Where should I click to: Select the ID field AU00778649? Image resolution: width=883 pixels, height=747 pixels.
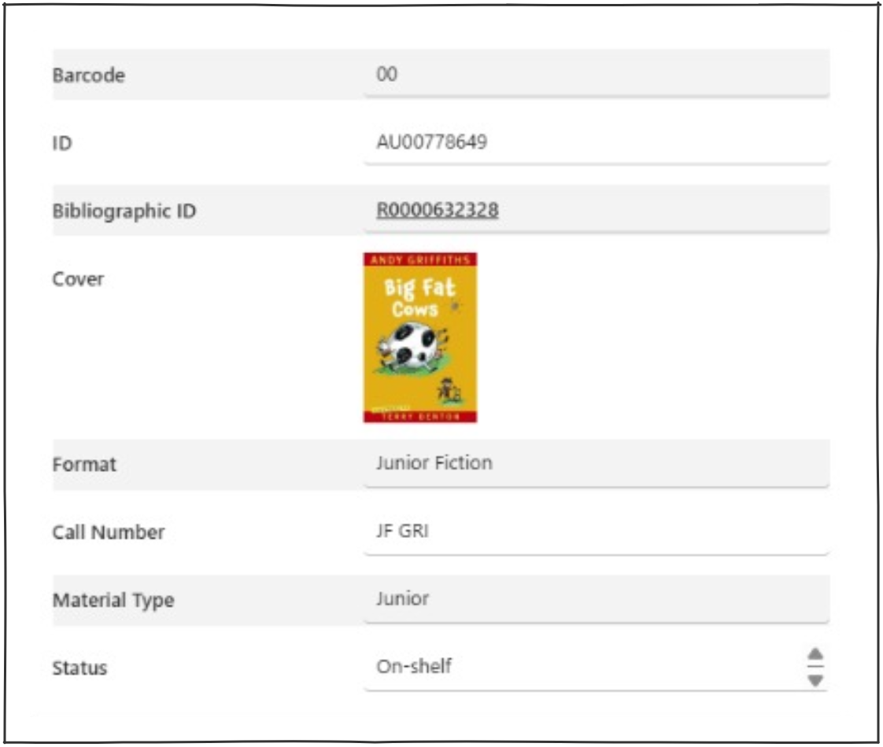(597, 142)
